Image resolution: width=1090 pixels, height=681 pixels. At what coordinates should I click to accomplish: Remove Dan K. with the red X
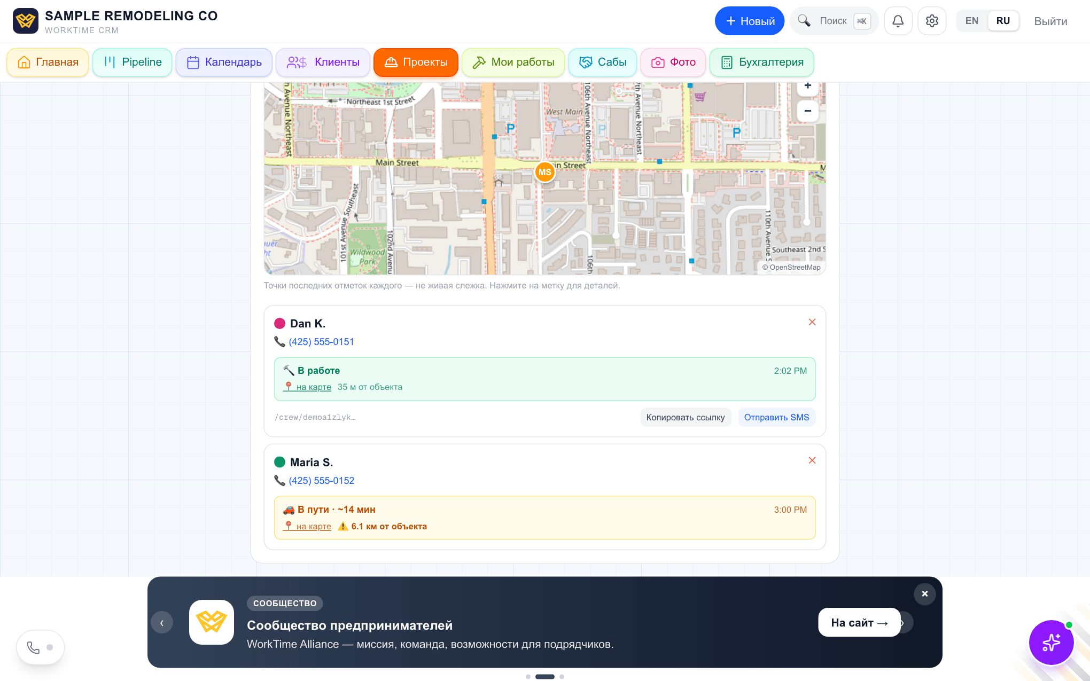[x=812, y=322]
